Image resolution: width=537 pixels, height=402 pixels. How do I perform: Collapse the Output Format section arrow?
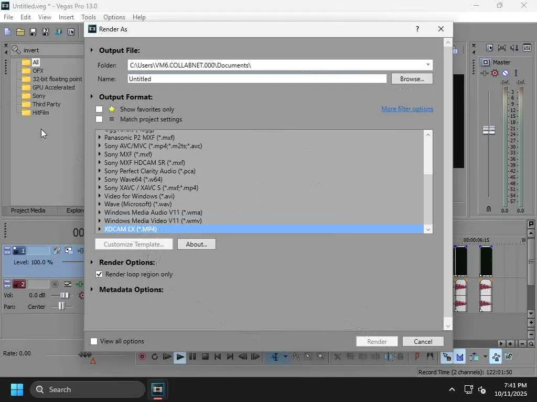point(92,97)
